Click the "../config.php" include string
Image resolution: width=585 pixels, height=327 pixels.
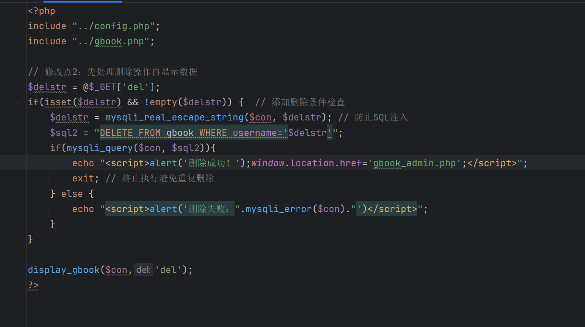pyautogui.click(x=113, y=26)
